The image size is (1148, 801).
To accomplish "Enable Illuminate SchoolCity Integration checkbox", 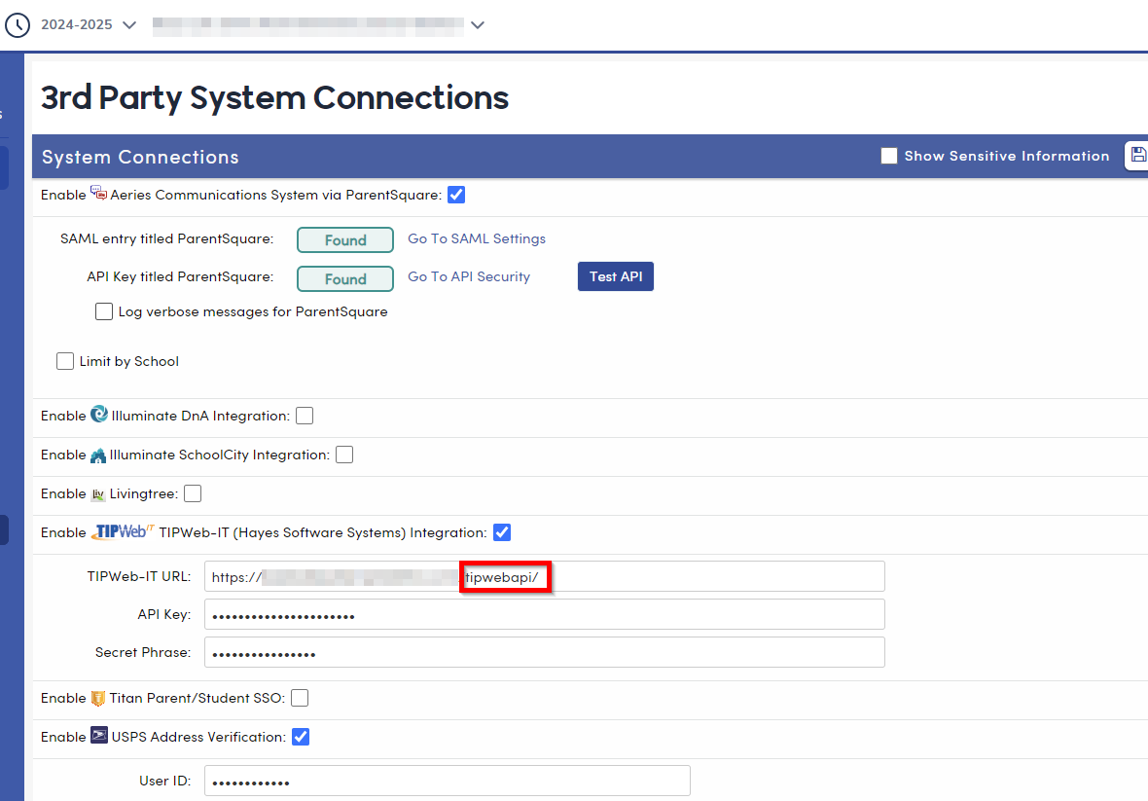I will click(344, 455).
